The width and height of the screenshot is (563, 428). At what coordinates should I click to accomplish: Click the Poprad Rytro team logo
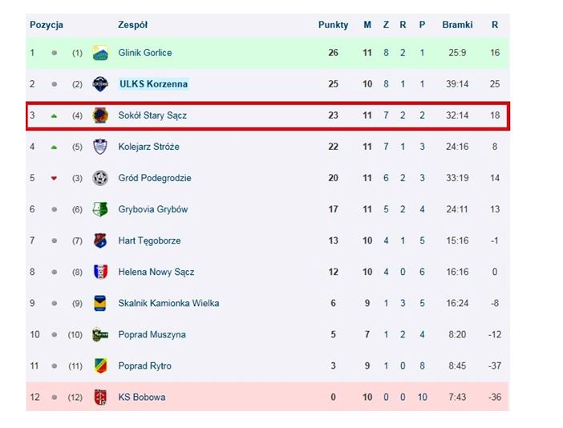point(100,365)
